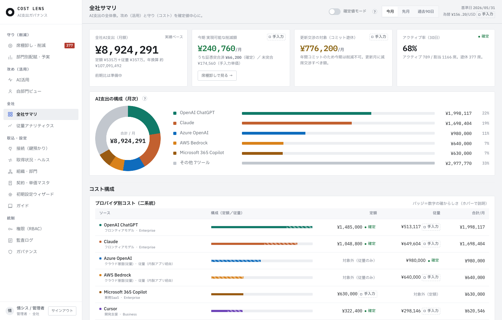The image size is (502, 320).
Task: Click the 従量アナリティクス line chart icon
Action: coord(10,126)
